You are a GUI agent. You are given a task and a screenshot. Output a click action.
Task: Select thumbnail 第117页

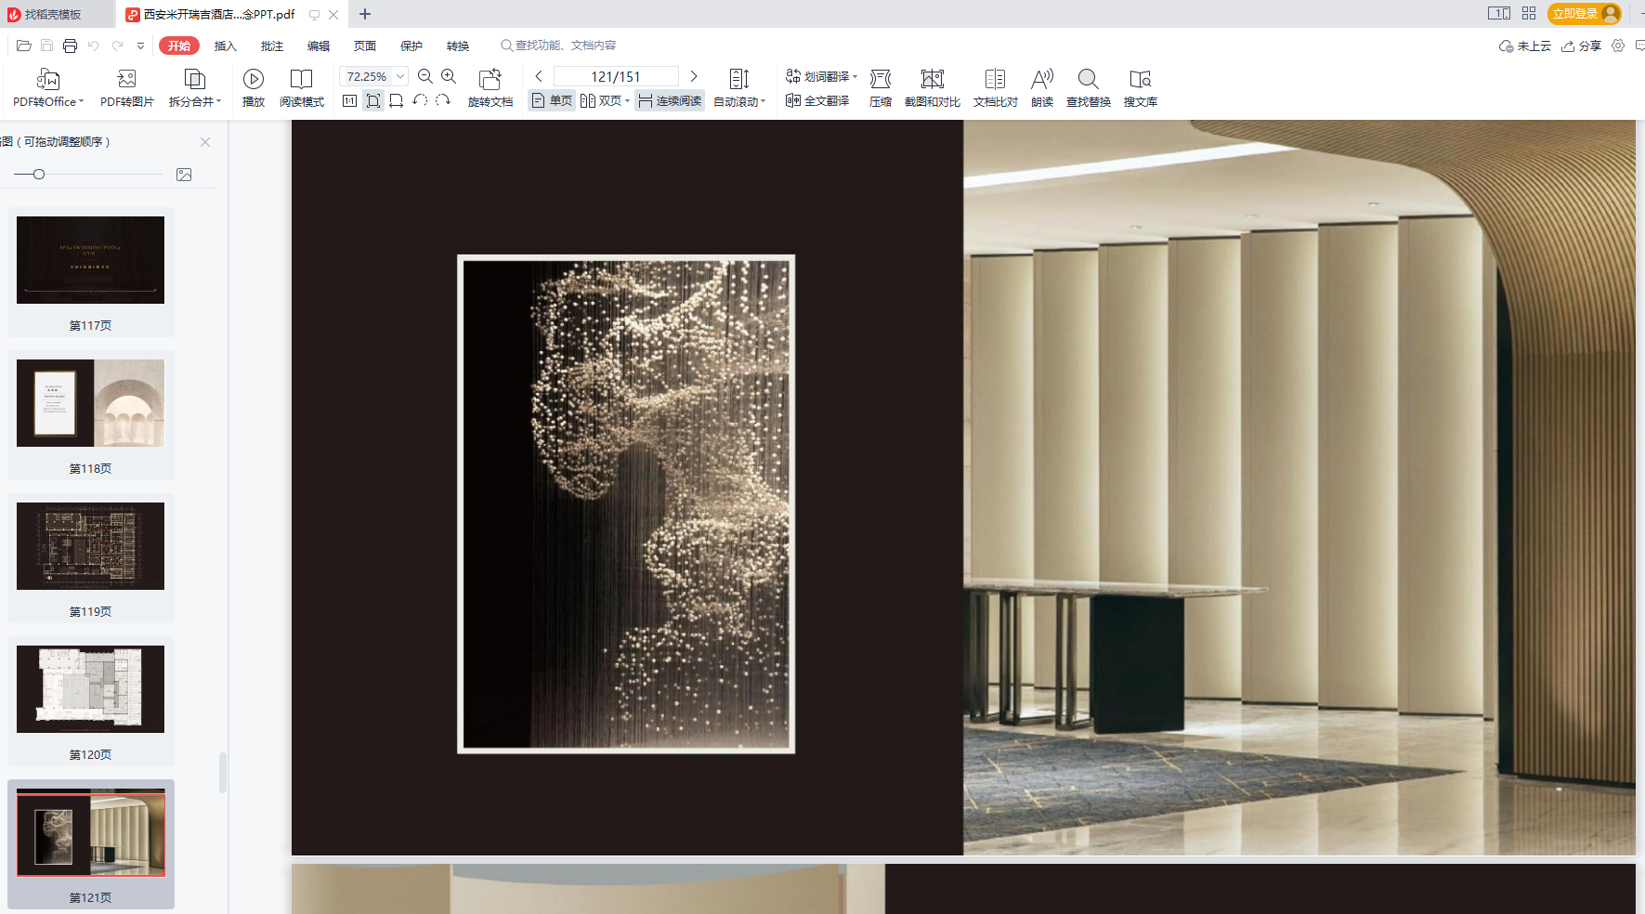pyautogui.click(x=91, y=271)
